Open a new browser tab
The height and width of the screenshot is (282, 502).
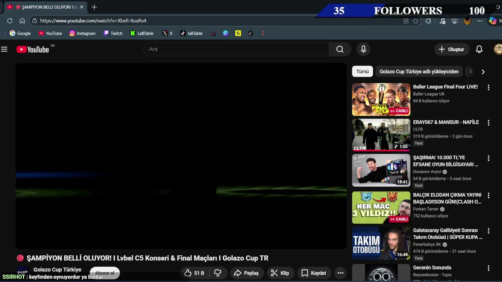pyautogui.click(x=94, y=7)
